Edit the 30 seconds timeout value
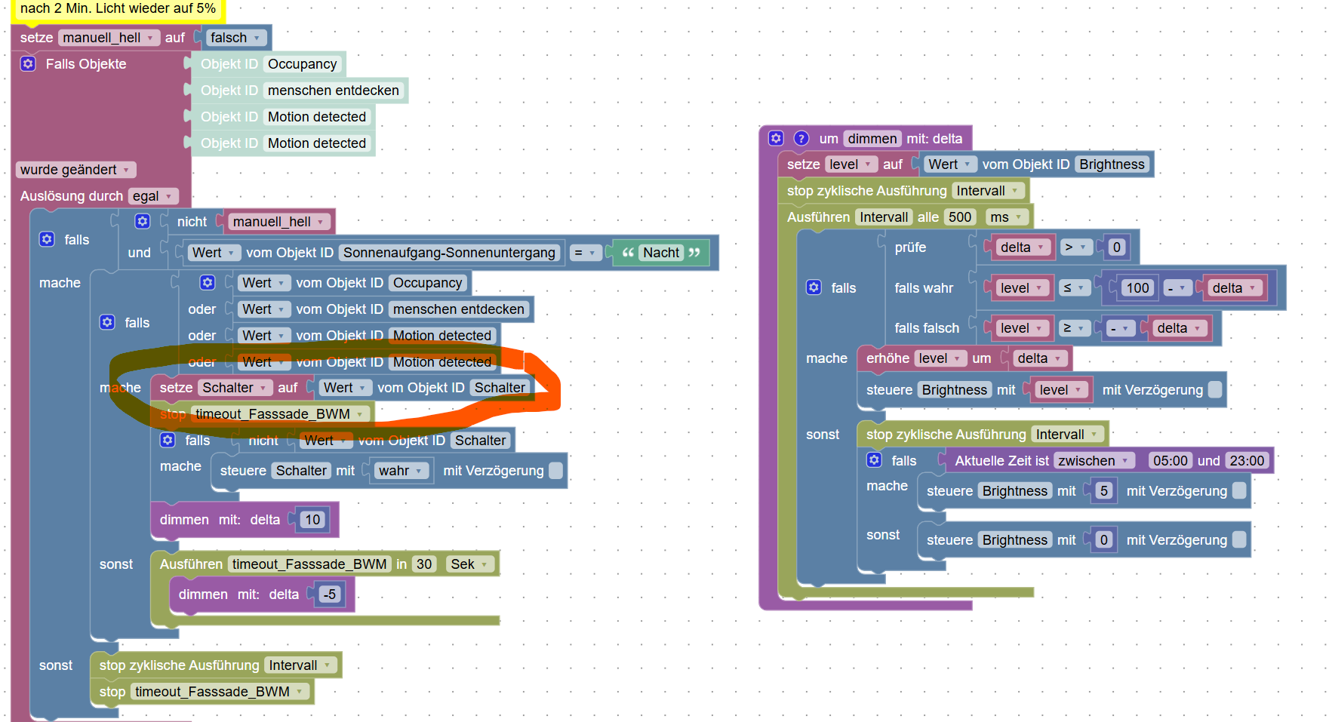The image size is (1329, 722). (x=424, y=564)
